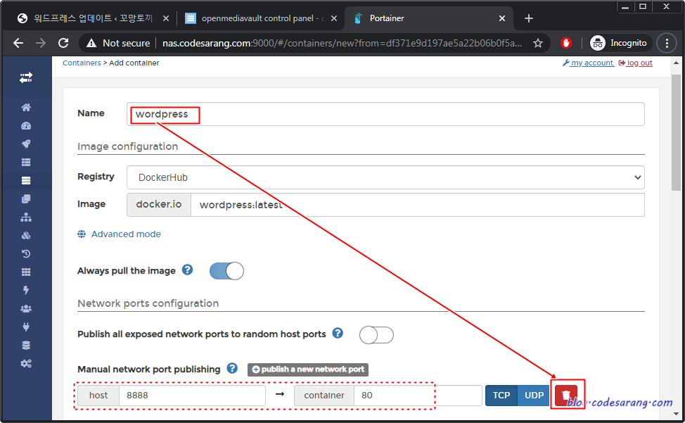Image resolution: width=685 pixels, height=423 pixels.
Task: Open Users via the people sidebar icon
Action: pyautogui.click(x=26, y=308)
